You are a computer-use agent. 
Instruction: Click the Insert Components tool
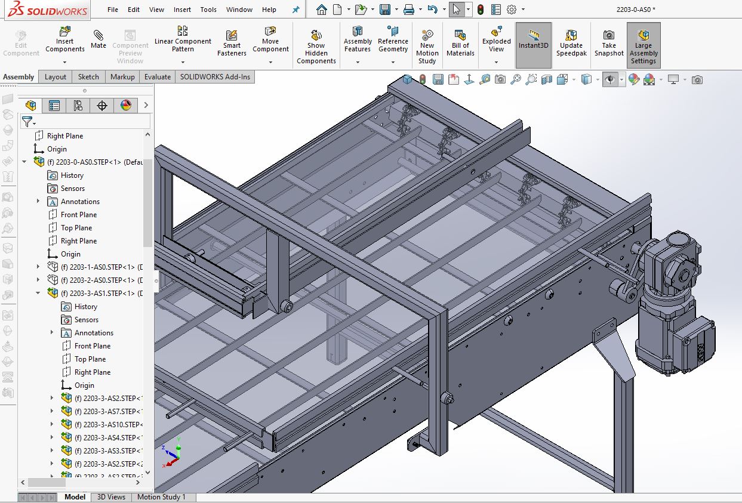pos(64,39)
